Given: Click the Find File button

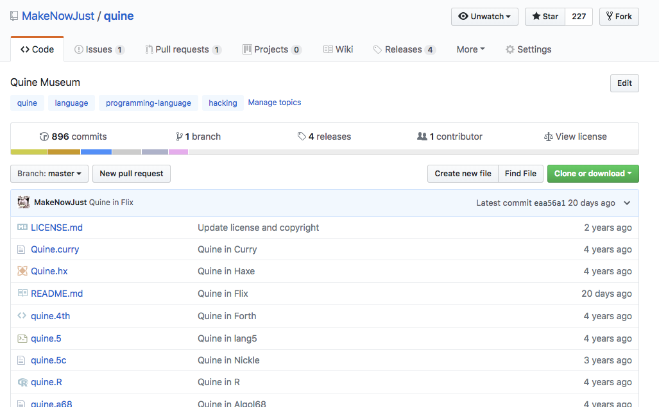Looking at the screenshot, I should pos(520,173).
